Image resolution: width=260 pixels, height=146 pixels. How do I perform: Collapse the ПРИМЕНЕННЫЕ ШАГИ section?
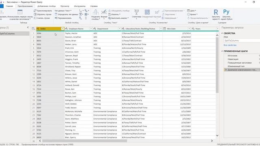[x=222, y=51]
